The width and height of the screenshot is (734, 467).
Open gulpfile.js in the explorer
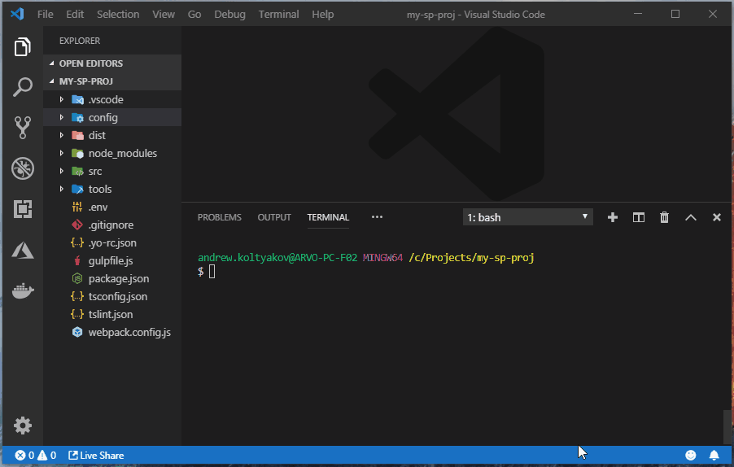click(112, 260)
